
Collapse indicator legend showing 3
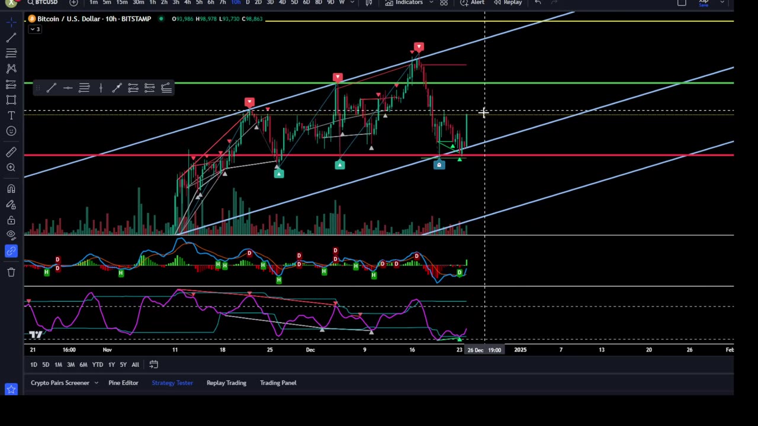pyautogui.click(x=34, y=29)
